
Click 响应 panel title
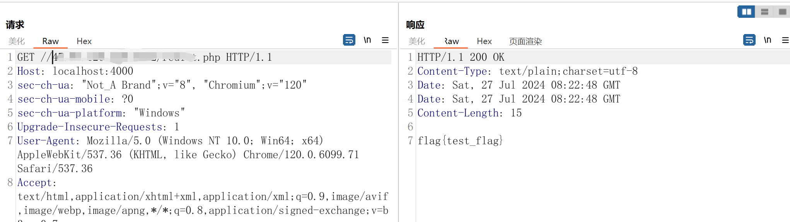click(x=415, y=25)
